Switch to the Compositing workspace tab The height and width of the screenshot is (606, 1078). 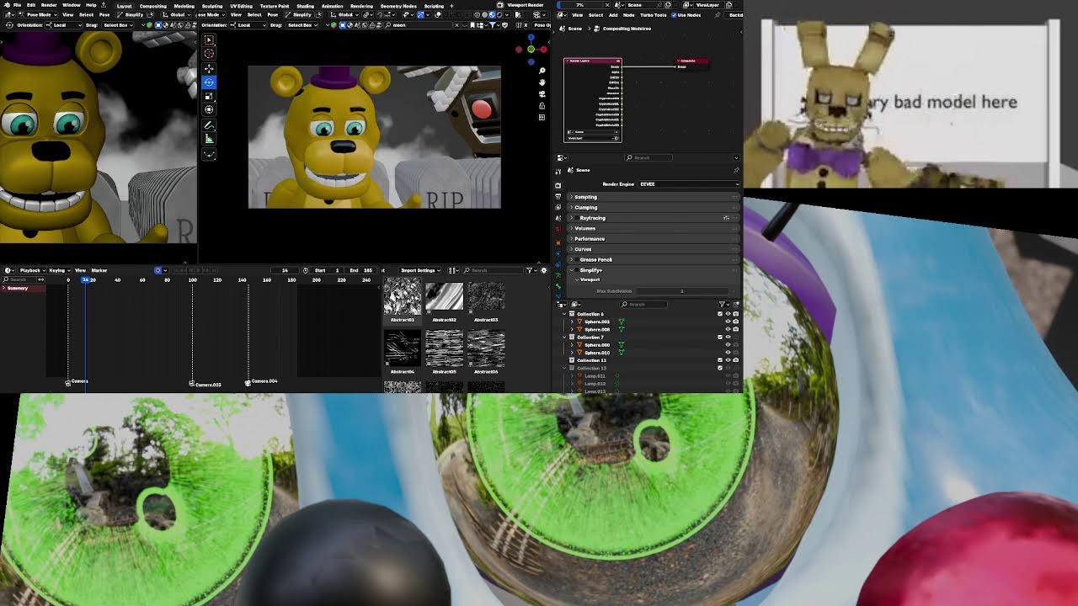(x=152, y=6)
